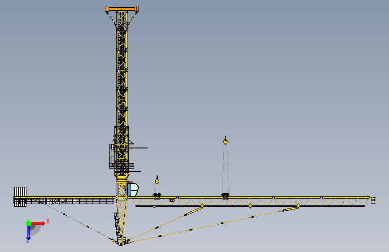Click the red X axis arrow of the triad
The height and width of the screenshot is (252, 389).
38,223
